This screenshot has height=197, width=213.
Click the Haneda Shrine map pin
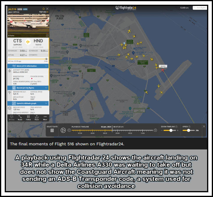pyautogui.click(x=67, y=52)
